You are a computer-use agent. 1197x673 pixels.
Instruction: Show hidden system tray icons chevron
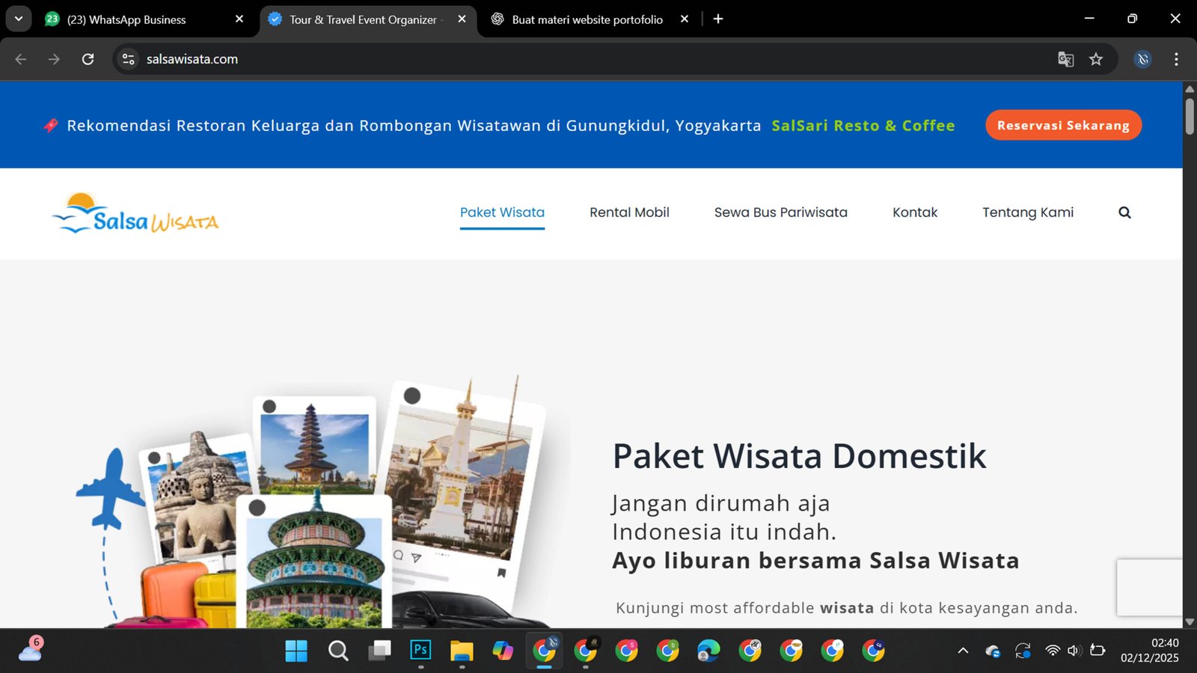[963, 651]
